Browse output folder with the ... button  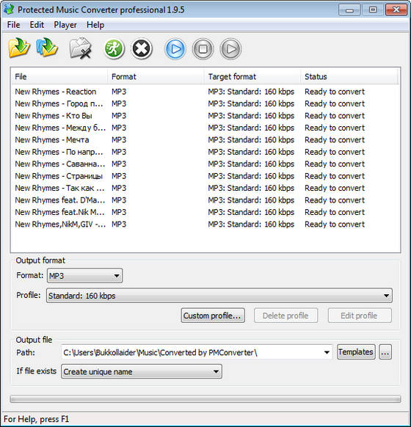pyautogui.click(x=385, y=352)
